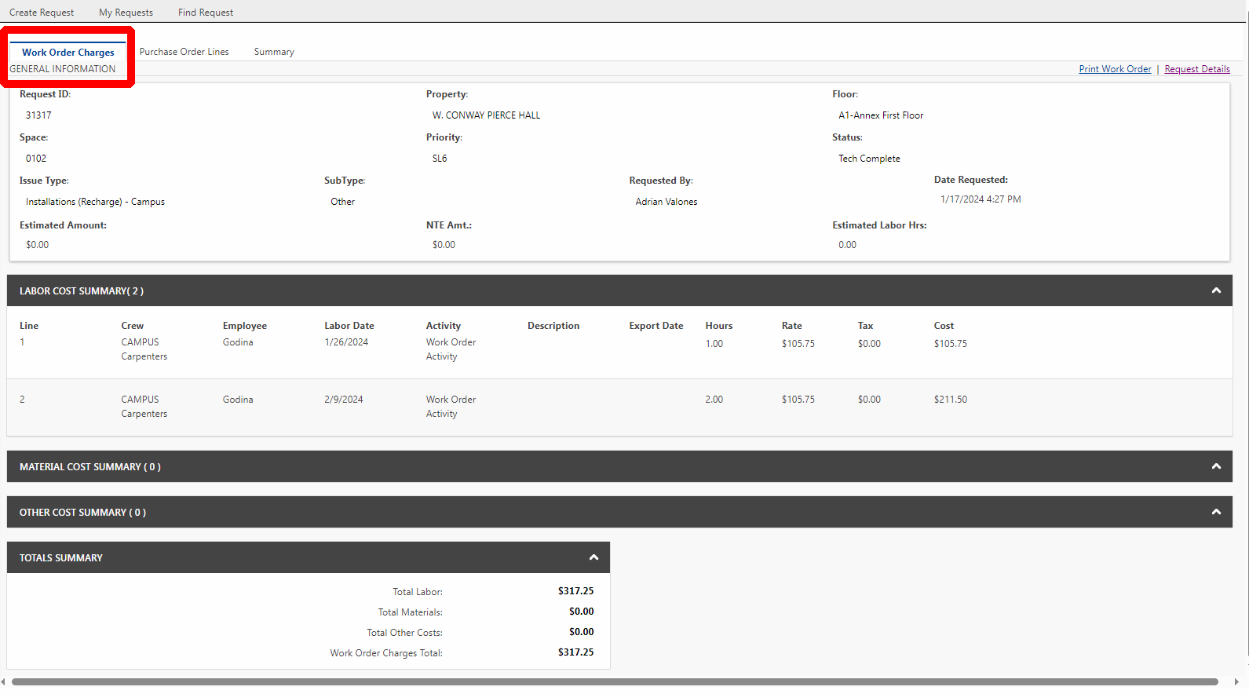Click the Print Work Order link

point(1115,69)
